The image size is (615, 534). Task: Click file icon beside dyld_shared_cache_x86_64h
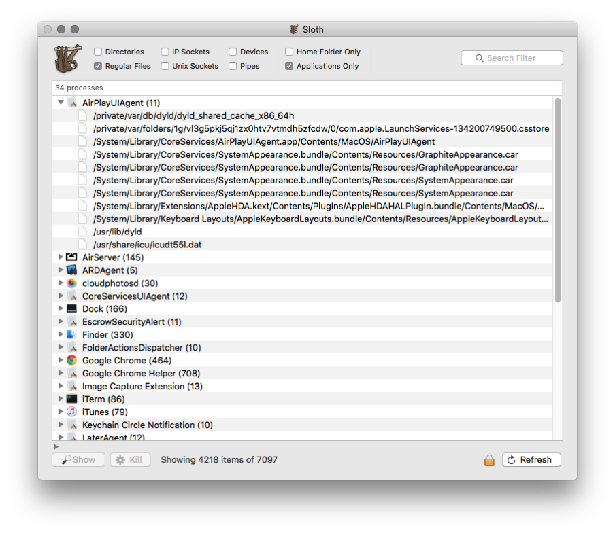click(82, 115)
